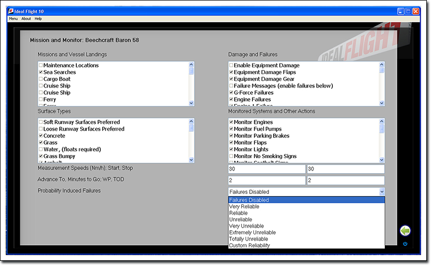
Task: Click the Advance To TOD minutes field
Action: point(346,180)
